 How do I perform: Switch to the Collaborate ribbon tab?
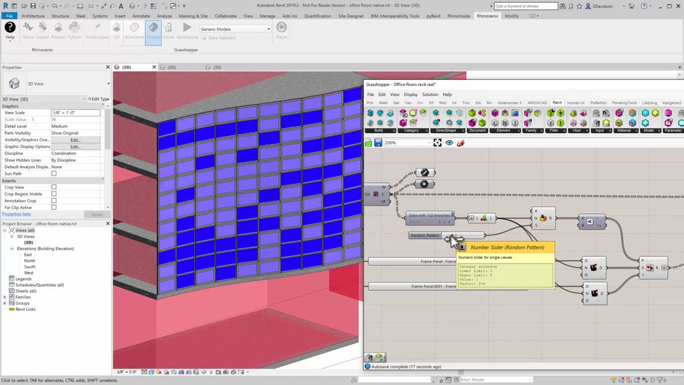pos(226,16)
